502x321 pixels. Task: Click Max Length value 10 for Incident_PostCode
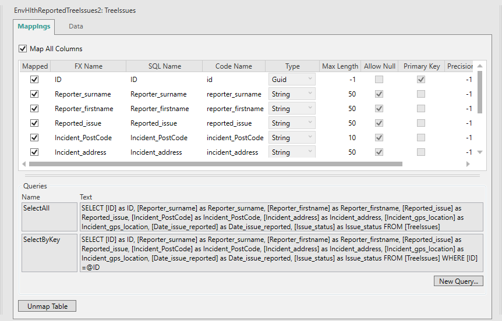point(352,137)
